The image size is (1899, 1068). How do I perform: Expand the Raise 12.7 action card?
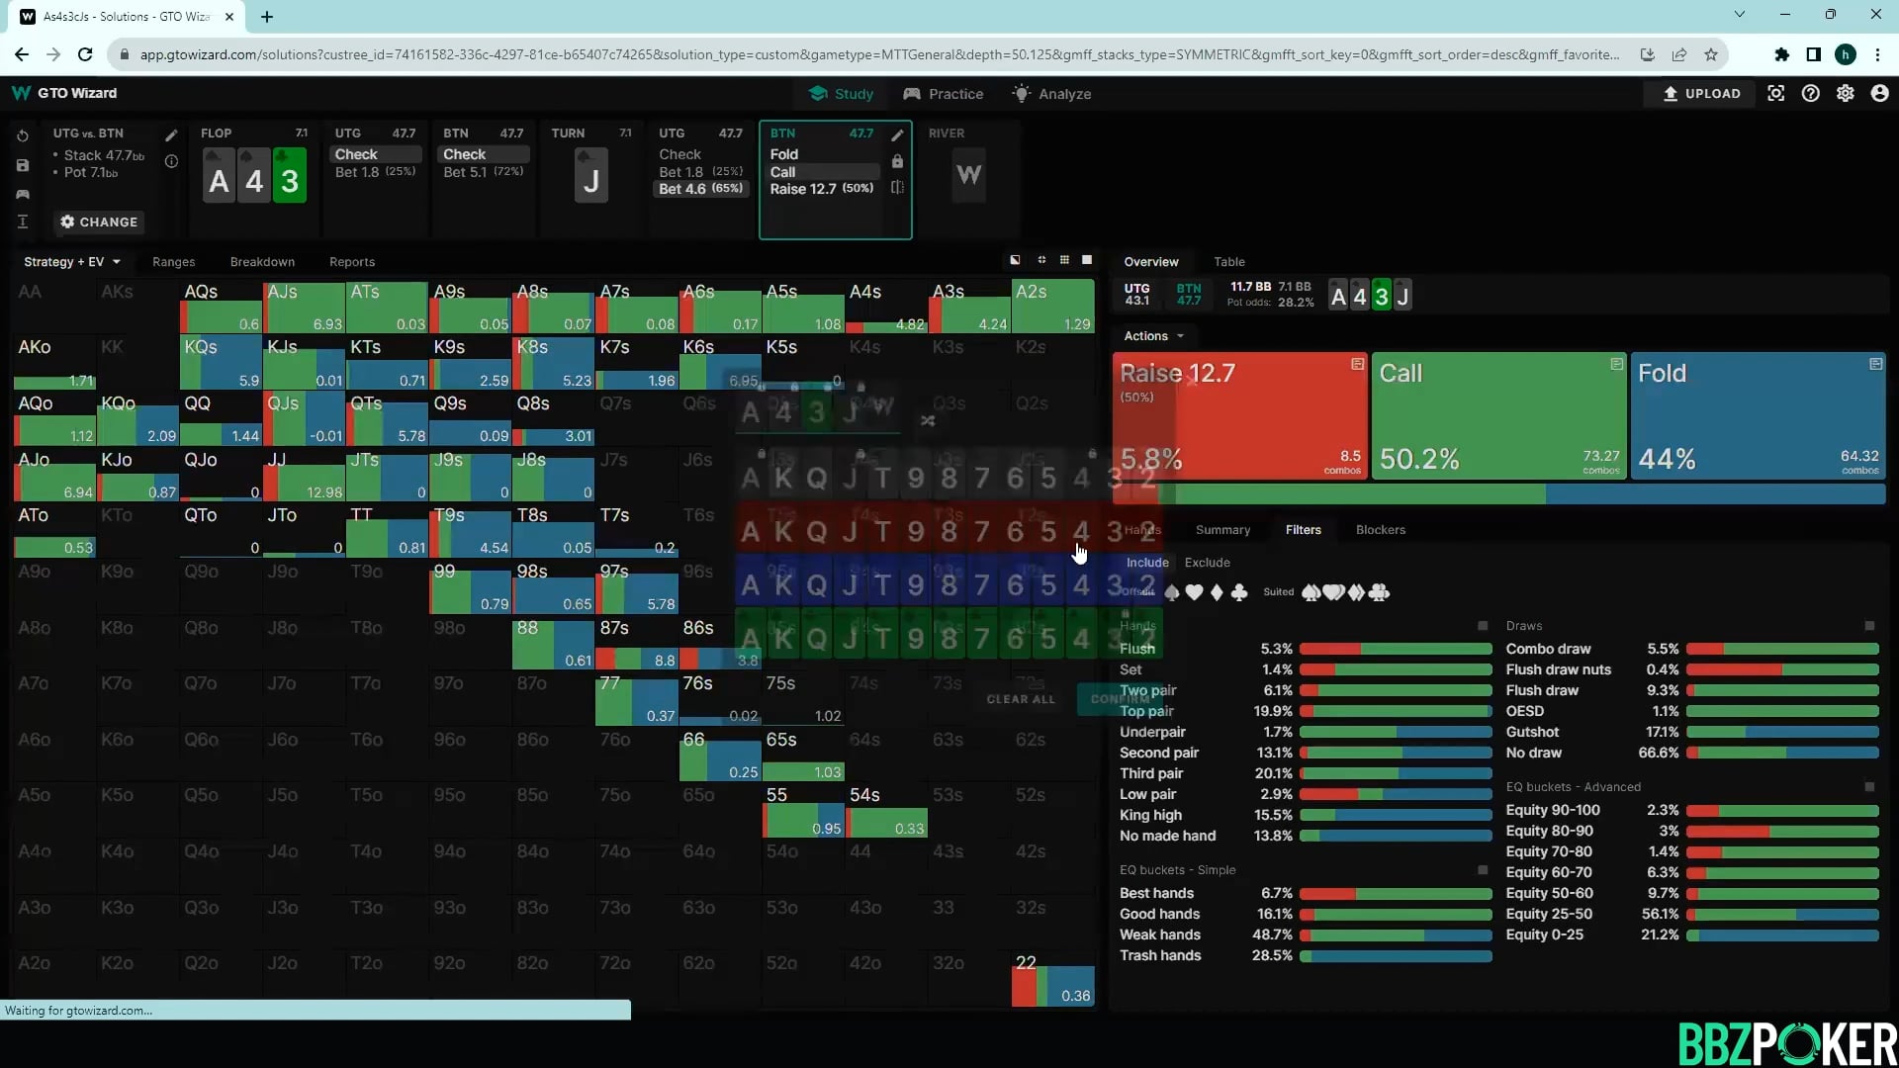(1357, 365)
